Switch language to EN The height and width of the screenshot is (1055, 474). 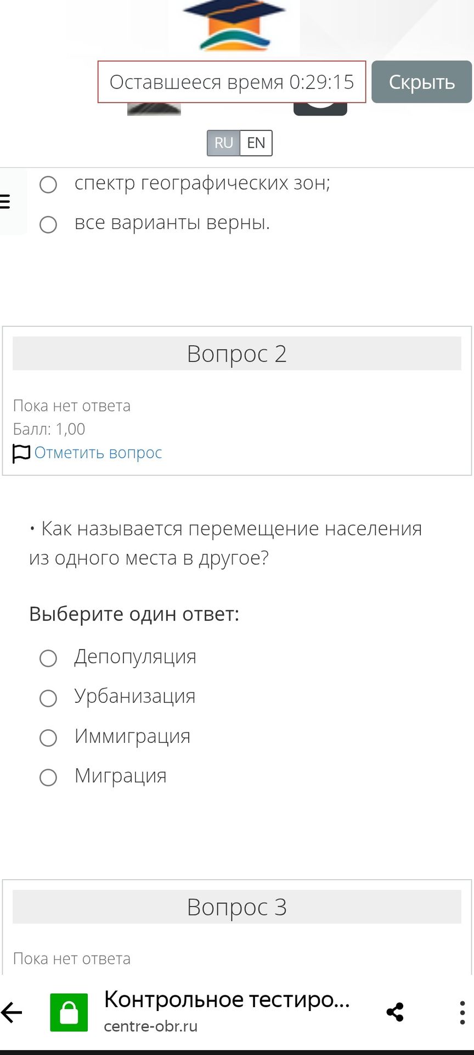(x=256, y=143)
